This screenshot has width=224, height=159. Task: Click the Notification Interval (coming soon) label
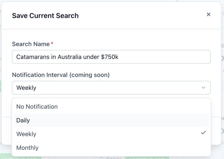click(x=61, y=75)
